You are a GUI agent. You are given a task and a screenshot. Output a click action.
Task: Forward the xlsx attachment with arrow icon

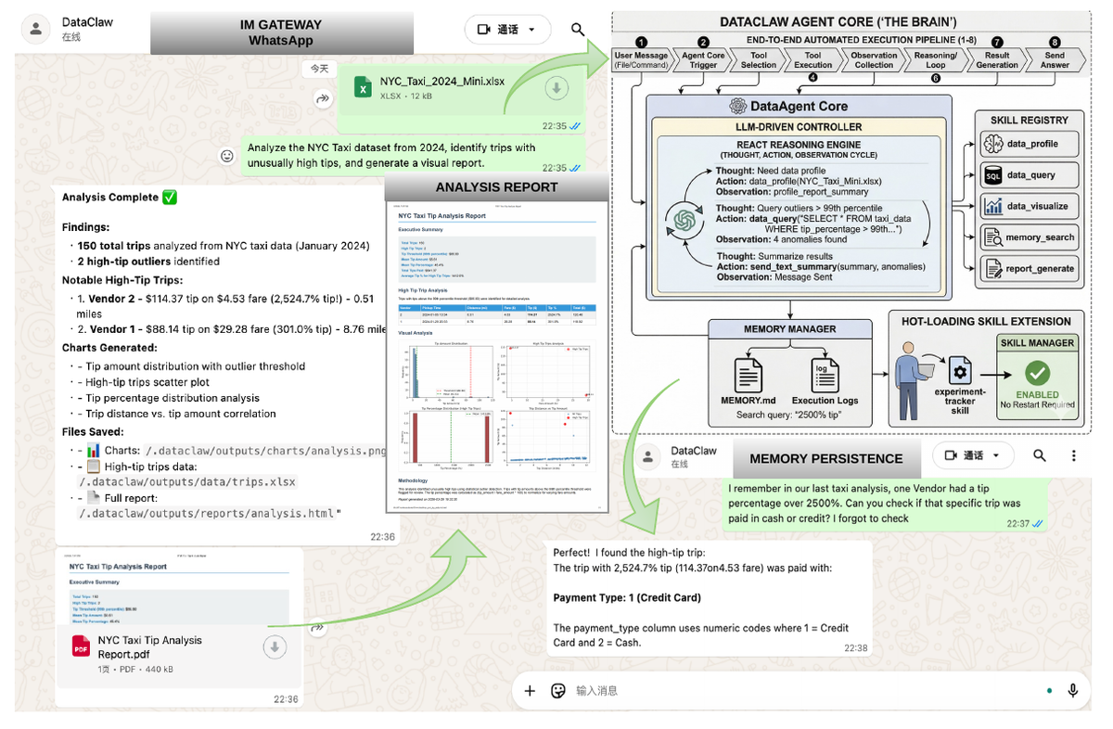[x=322, y=97]
